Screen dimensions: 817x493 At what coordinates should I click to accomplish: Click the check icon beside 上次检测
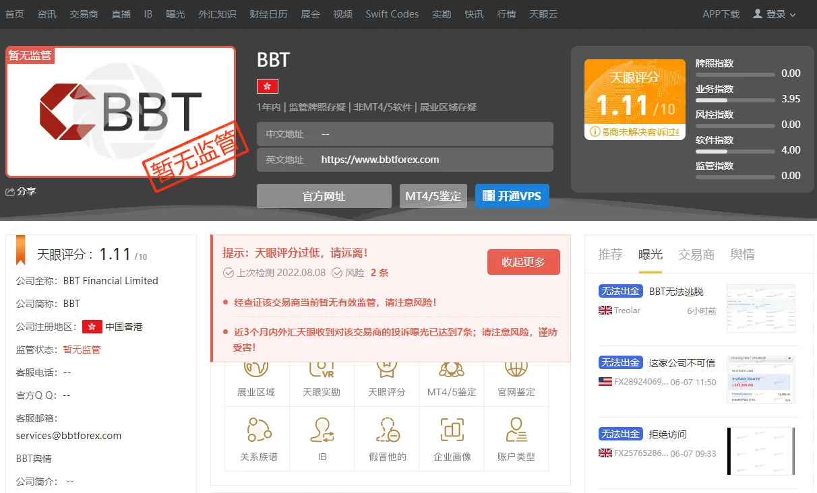tap(228, 273)
